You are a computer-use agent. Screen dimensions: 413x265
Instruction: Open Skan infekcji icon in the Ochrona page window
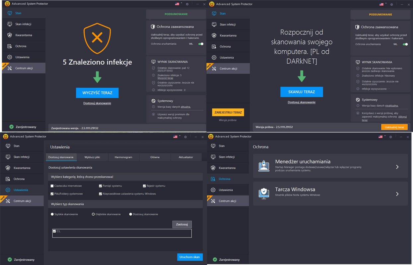[x=213, y=157]
